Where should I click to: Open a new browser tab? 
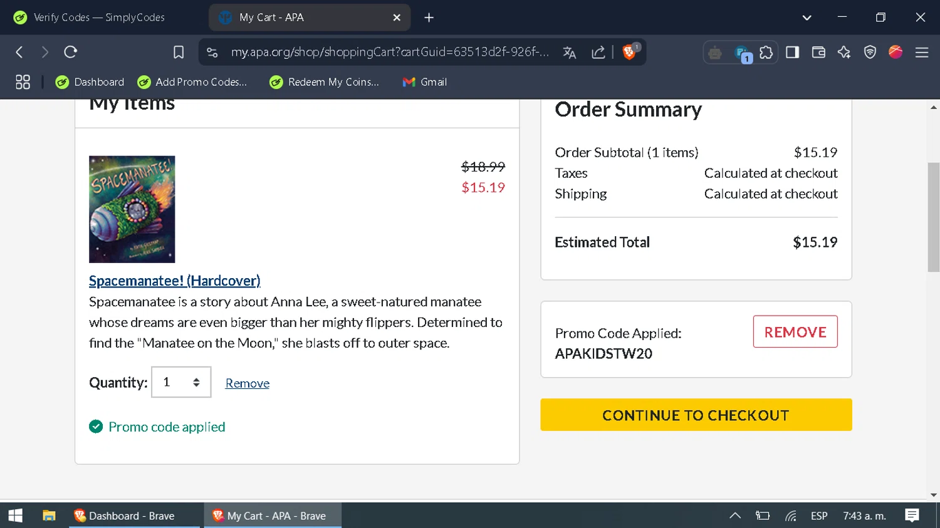click(429, 18)
